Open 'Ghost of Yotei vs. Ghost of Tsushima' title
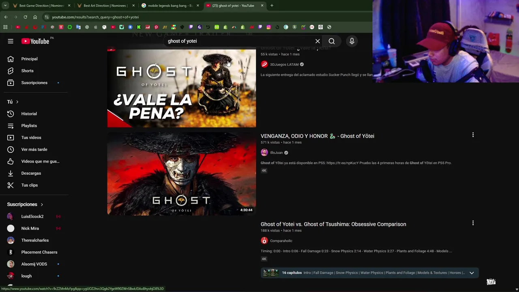This screenshot has height=292, width=519. [x=333, y=224]
